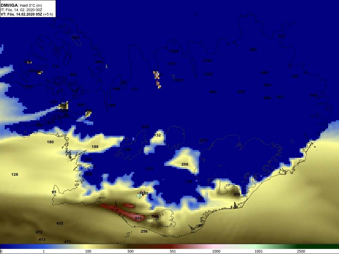
Task: Click the -711 value label
Action: point(56,66)
